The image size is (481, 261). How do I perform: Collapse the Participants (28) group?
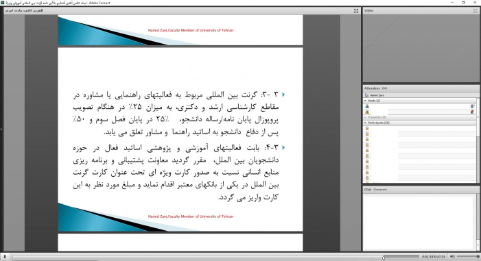(x=365, y=123)
